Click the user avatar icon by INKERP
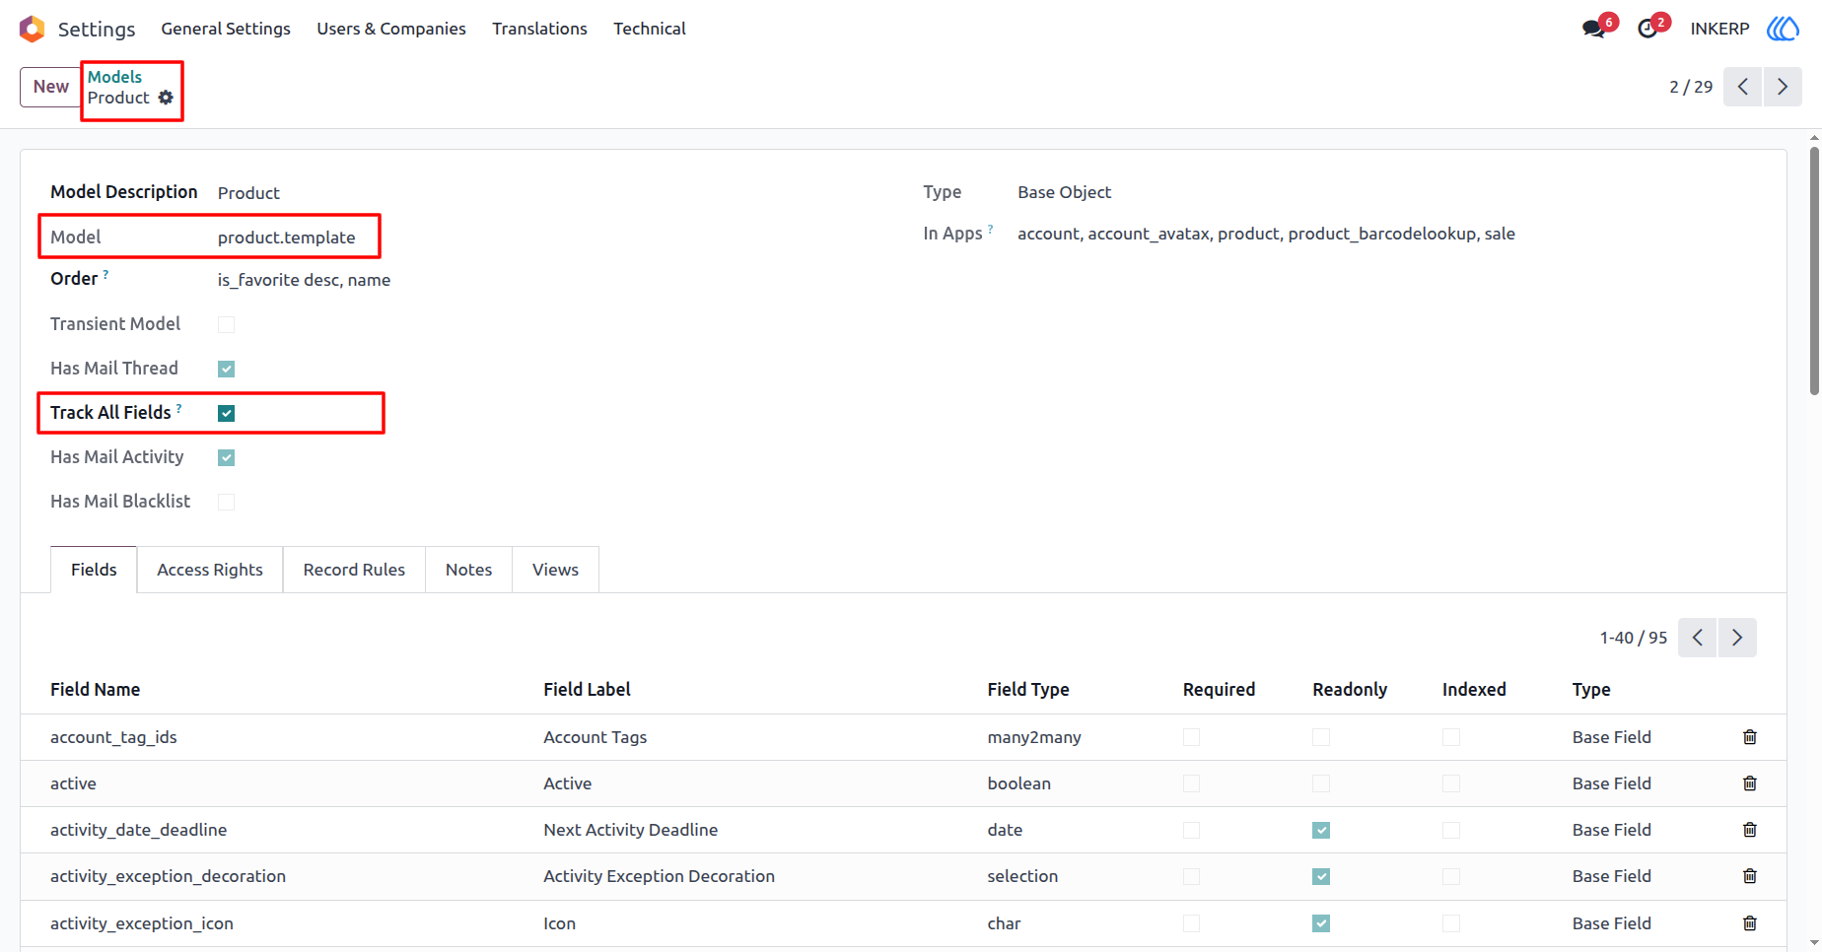The height and width of the screenshot is (952, 1822). click(1783, 29)
